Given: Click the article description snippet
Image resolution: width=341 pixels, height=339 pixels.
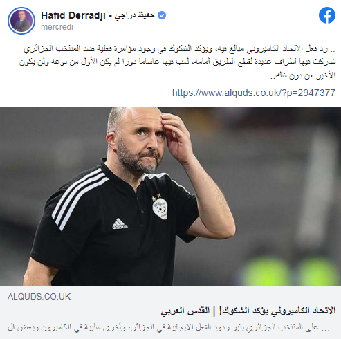Looking at the screenshot, I should coord(169,327).
